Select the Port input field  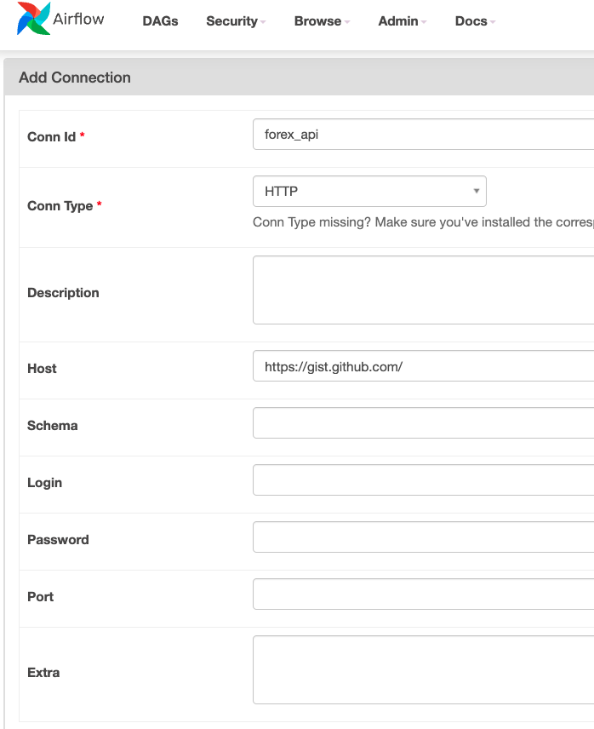pyautogui.click(x=424, y=594)
